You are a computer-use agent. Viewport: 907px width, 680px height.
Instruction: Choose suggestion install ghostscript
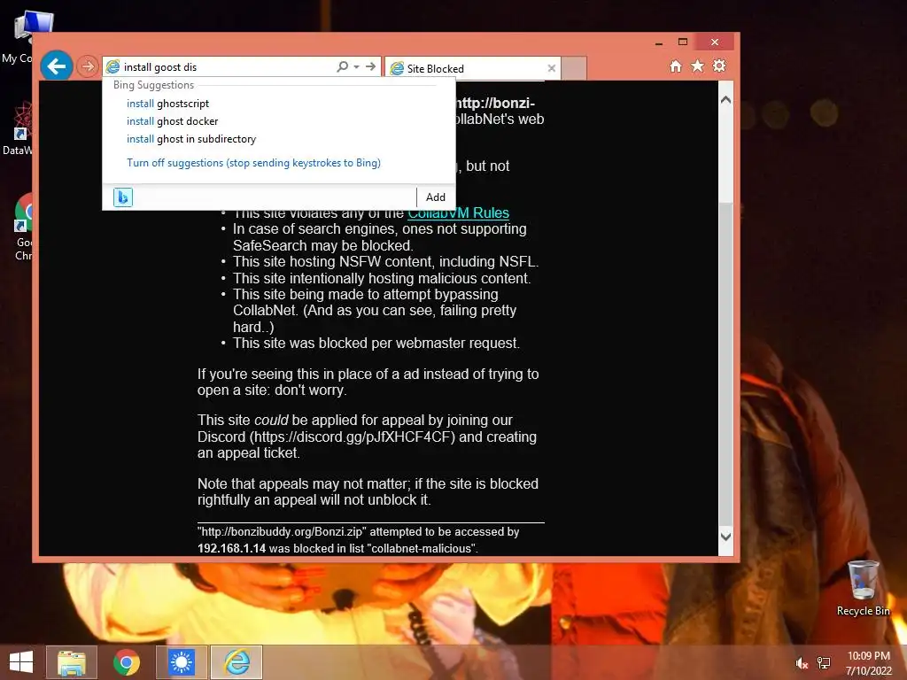167,104
